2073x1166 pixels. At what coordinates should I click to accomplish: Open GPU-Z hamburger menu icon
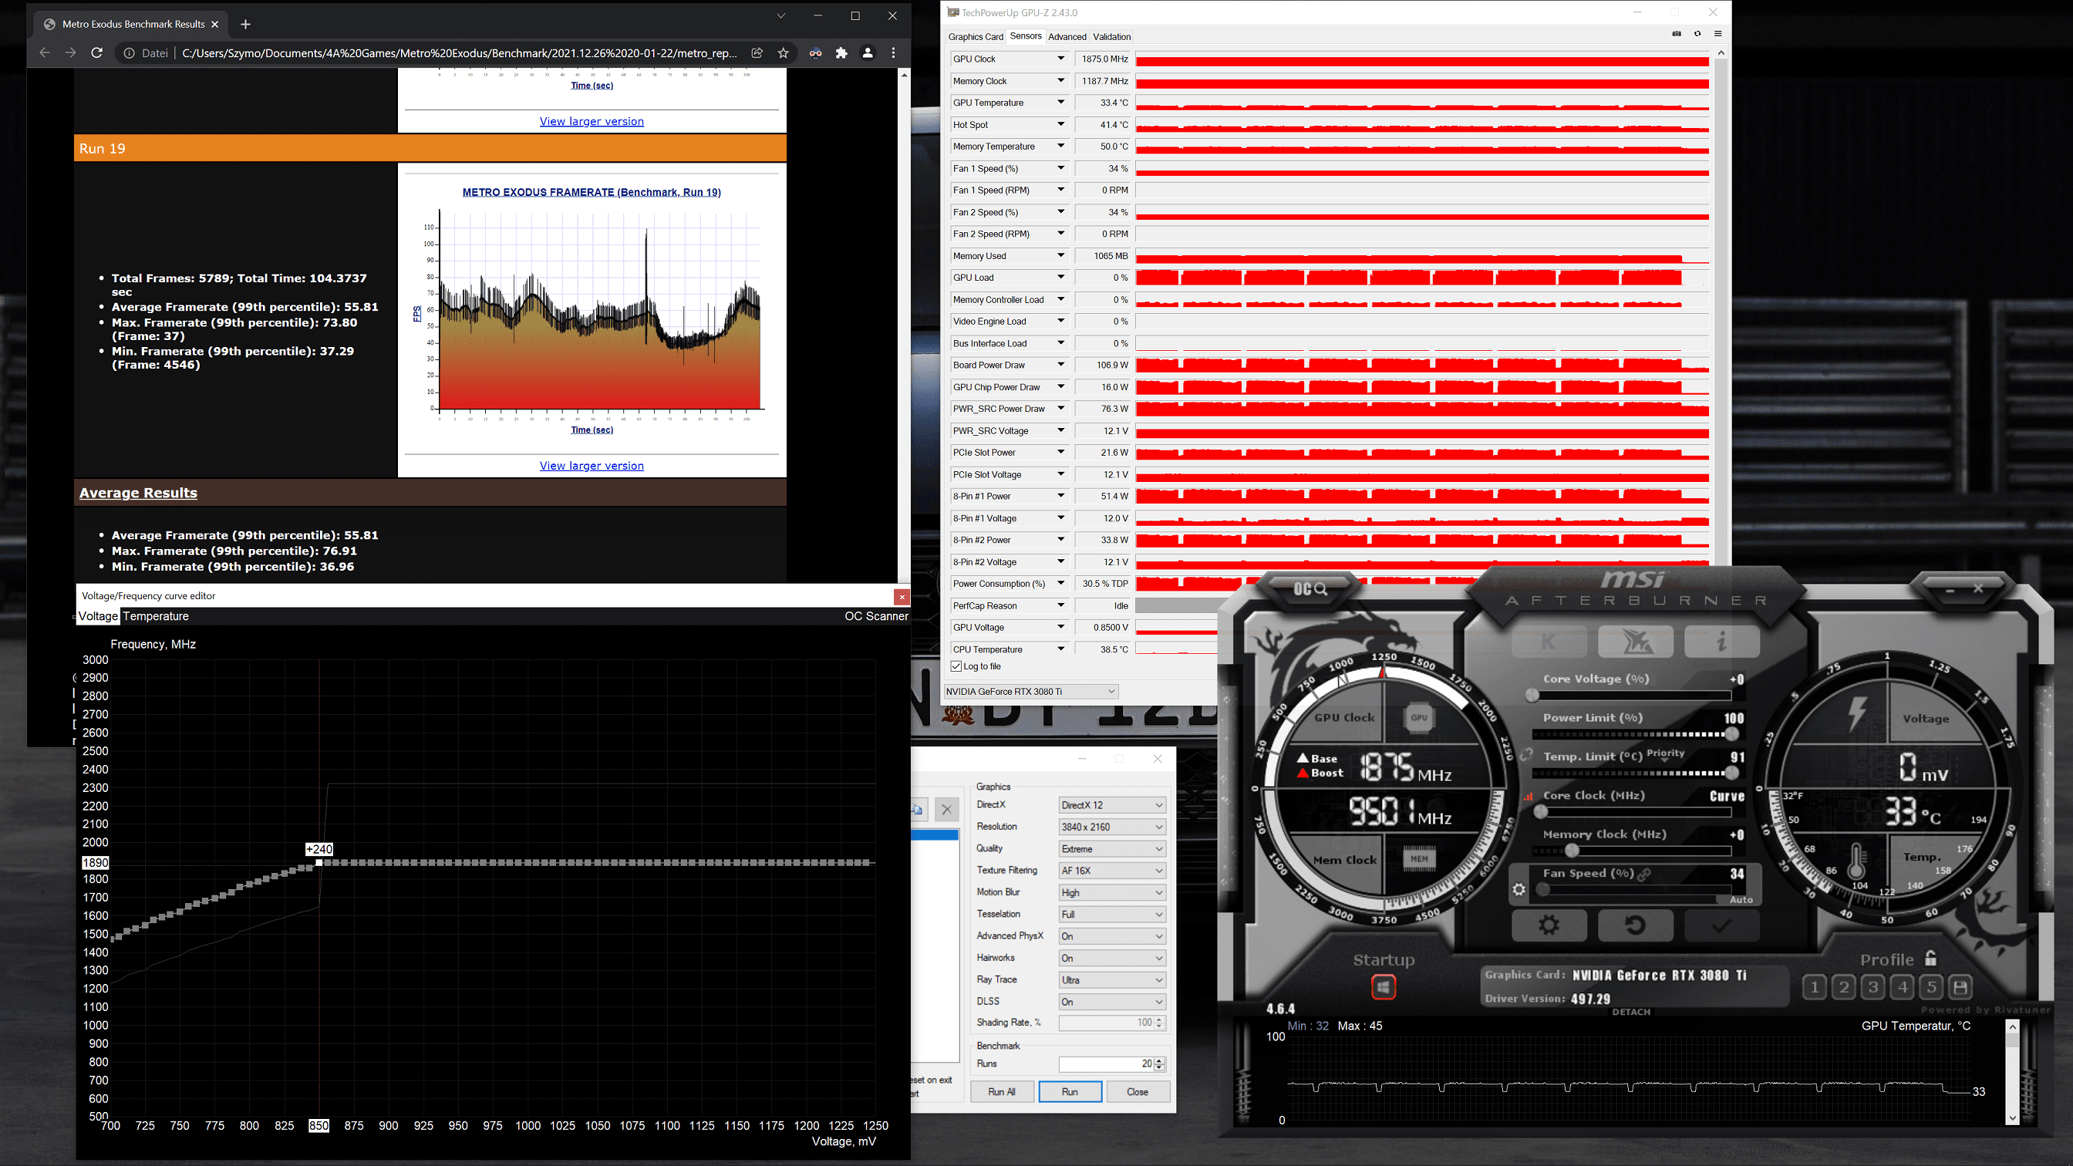1718,34
